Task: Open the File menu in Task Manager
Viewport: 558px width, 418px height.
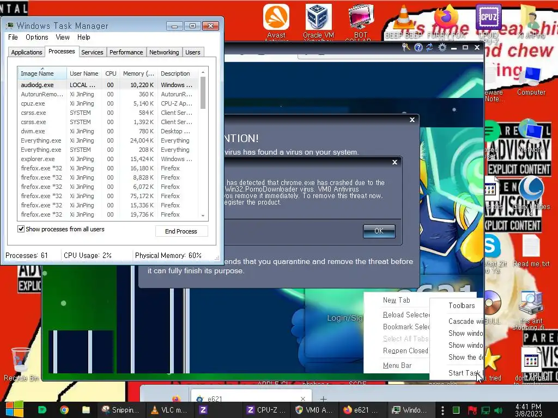Action: (13, 37)
